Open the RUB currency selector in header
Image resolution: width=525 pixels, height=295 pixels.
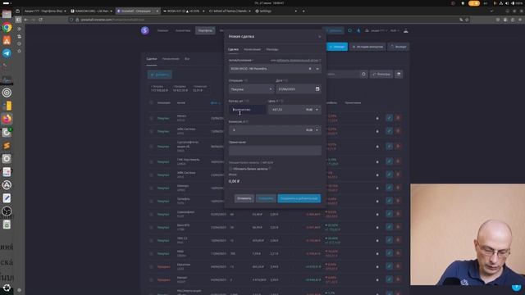(395, 30)
